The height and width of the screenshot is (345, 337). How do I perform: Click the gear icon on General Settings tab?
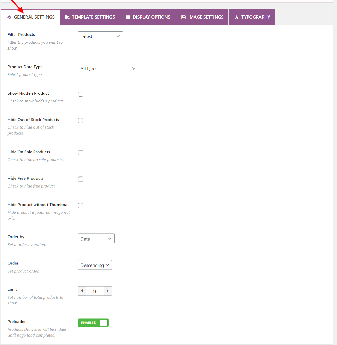pyautogui.click(x=9, y=17)
